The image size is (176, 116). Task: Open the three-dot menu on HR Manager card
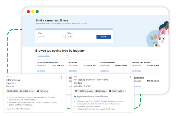pyautogui.click(x=130, y=77)
